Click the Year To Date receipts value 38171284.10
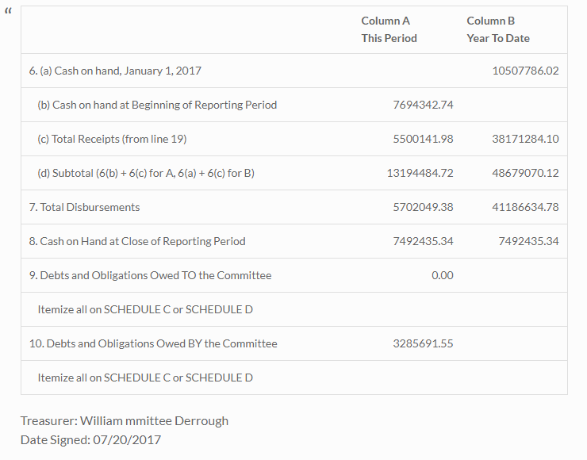Screen dimensions: 587x460 (525, 139)
